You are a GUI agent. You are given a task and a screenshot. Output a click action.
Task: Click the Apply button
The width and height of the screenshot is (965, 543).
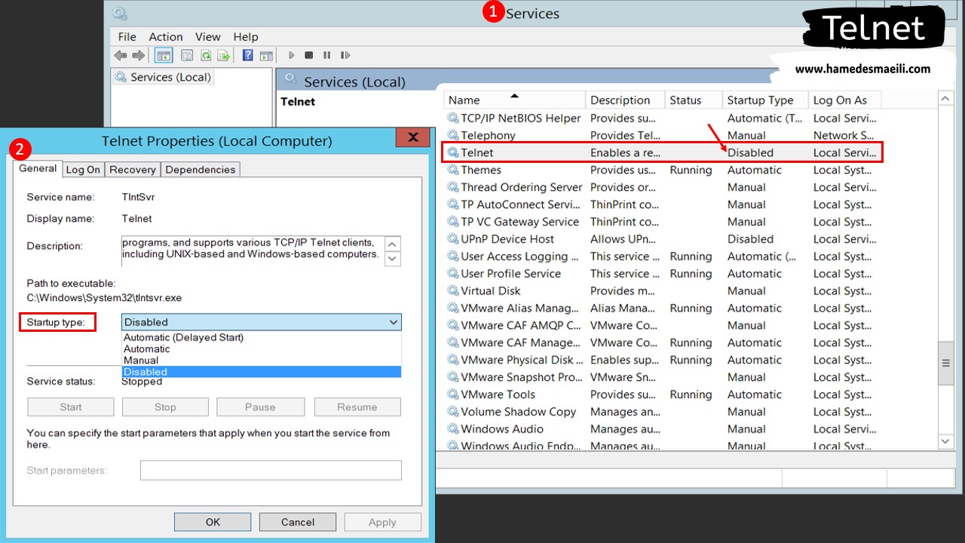(x=382, y=522)
